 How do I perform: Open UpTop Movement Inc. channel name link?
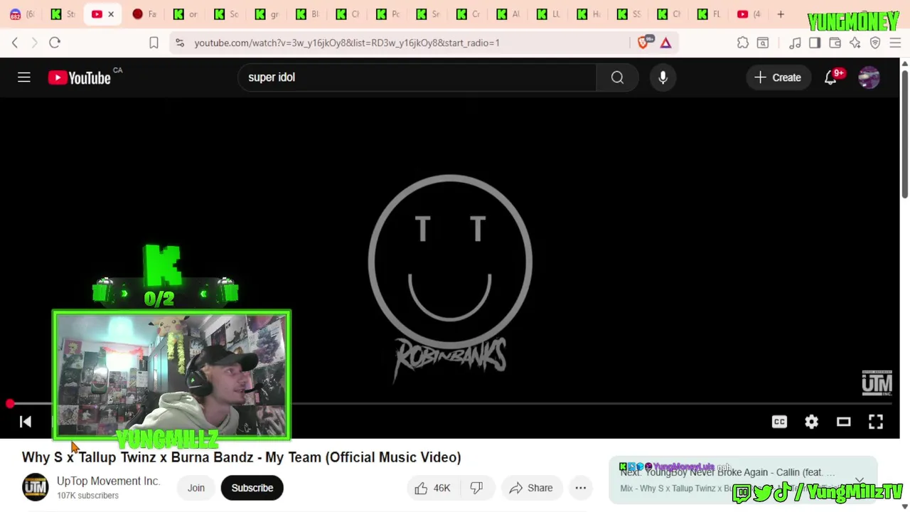[x=108, y=481]
